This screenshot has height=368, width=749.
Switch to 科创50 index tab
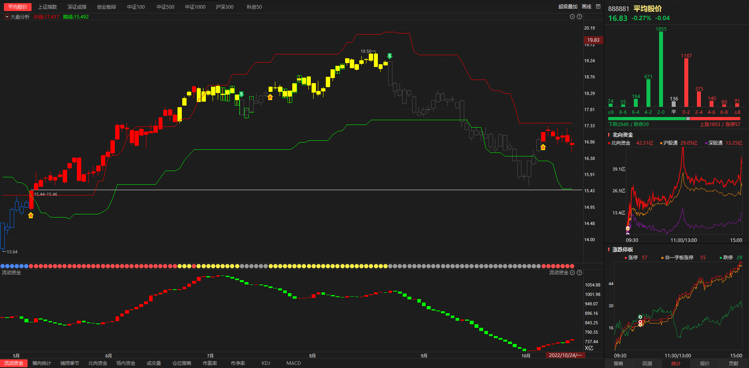(254, 7)
